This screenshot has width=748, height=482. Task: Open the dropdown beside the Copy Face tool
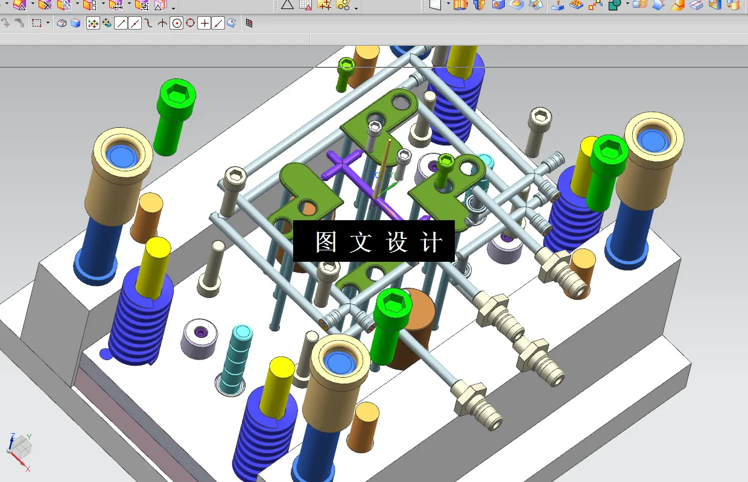[x=77, y=8]
